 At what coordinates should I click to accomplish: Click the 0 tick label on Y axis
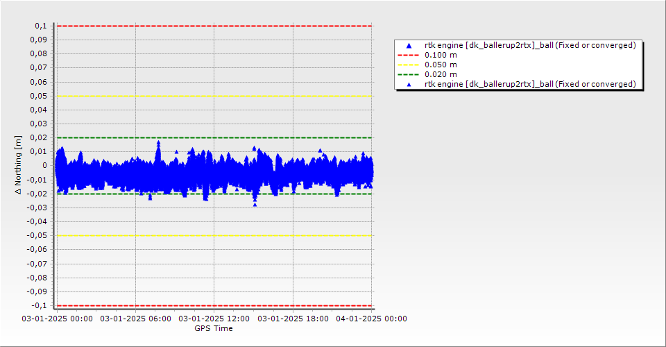point(45,166)
